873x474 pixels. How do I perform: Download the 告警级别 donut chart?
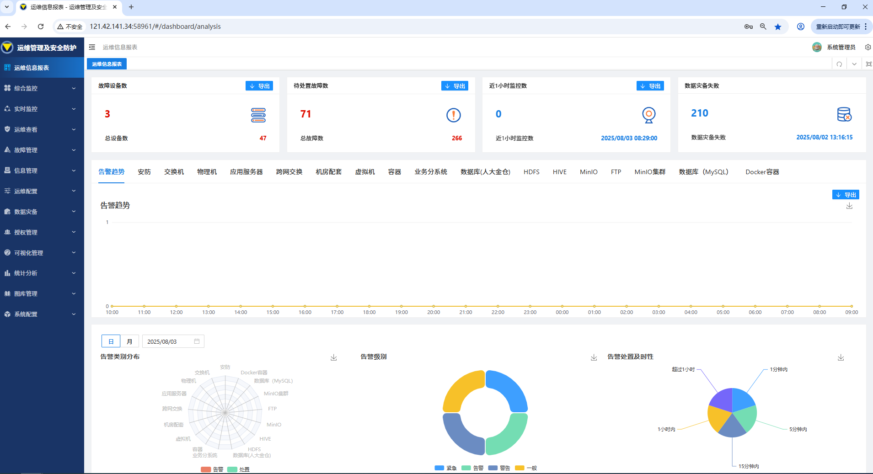point(594,357)
